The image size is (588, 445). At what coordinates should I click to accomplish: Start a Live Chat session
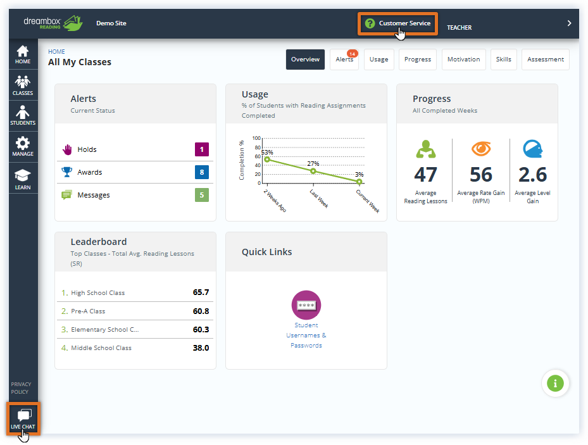[x=23, y=419]
